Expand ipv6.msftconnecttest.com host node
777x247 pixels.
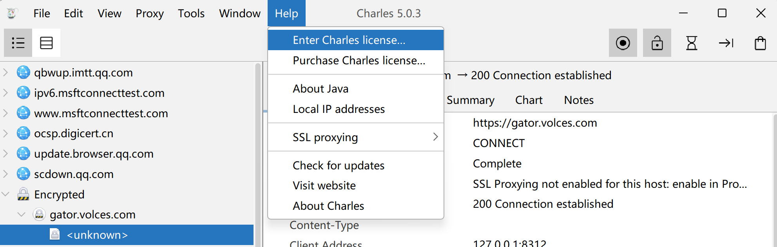tap(5, 93)
